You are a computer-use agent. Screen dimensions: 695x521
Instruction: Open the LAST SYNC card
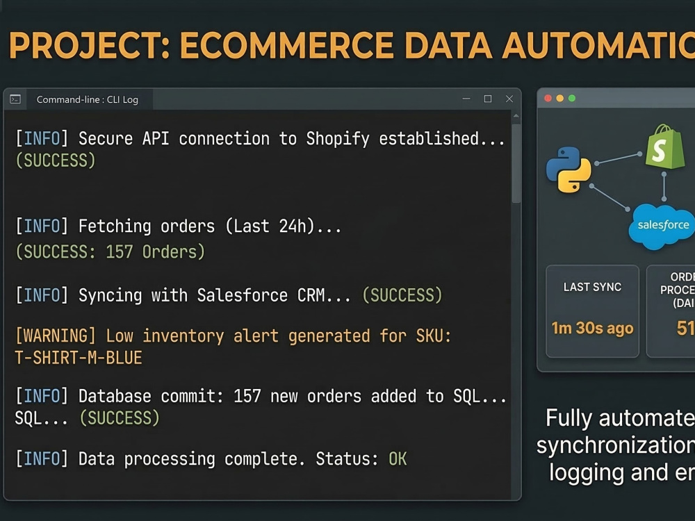point(592,311)
